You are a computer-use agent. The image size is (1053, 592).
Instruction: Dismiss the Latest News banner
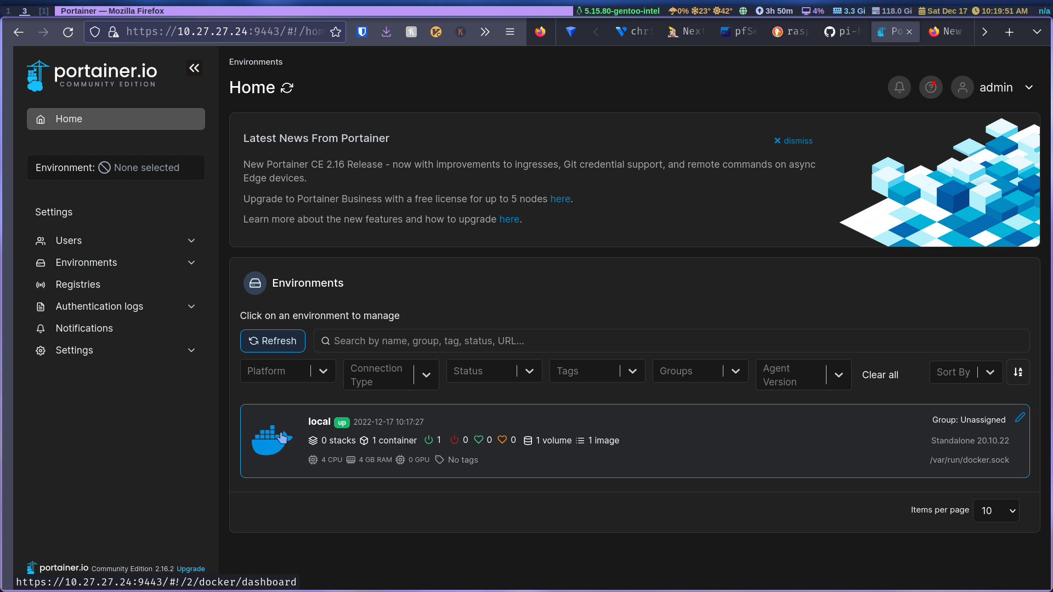pyautogui.click(x=793, y=141)
